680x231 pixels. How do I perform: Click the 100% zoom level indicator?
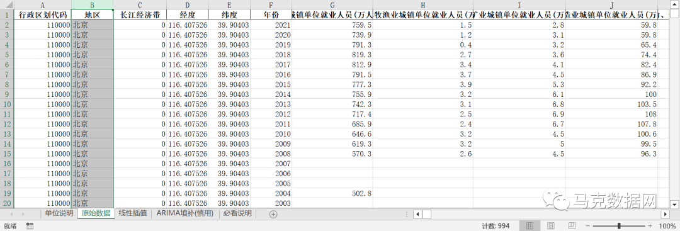(x=667, y=226)
